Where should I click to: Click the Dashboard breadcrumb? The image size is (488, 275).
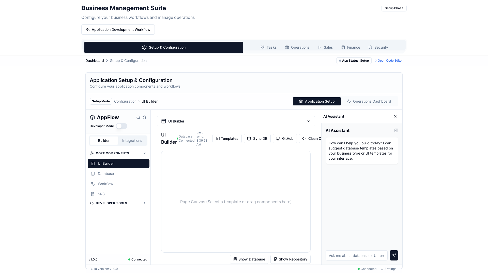coord(95,61)
